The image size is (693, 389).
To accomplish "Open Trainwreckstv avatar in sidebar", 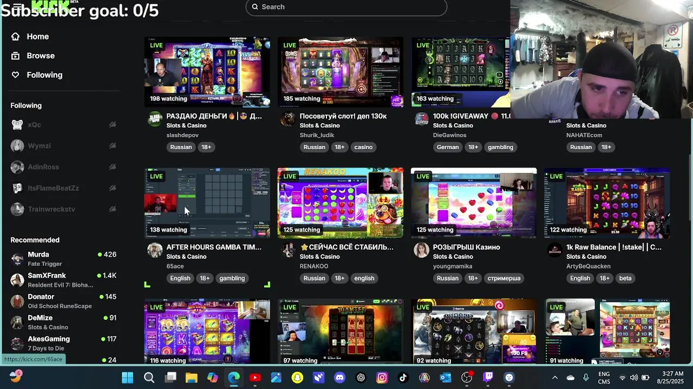I will pyautogui.click(x=17, y=209).
